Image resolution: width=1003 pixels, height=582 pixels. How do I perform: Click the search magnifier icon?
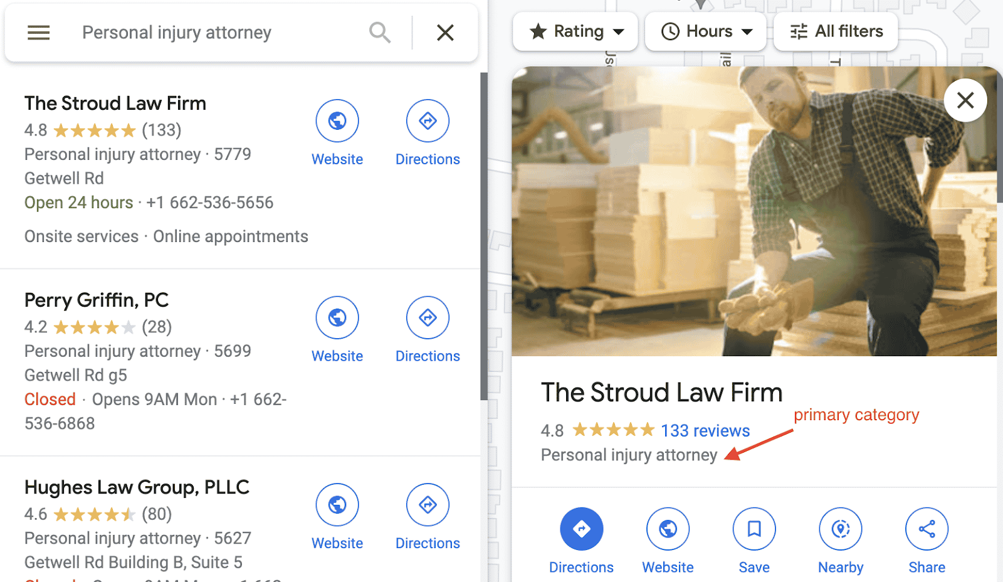click(379, 33)
